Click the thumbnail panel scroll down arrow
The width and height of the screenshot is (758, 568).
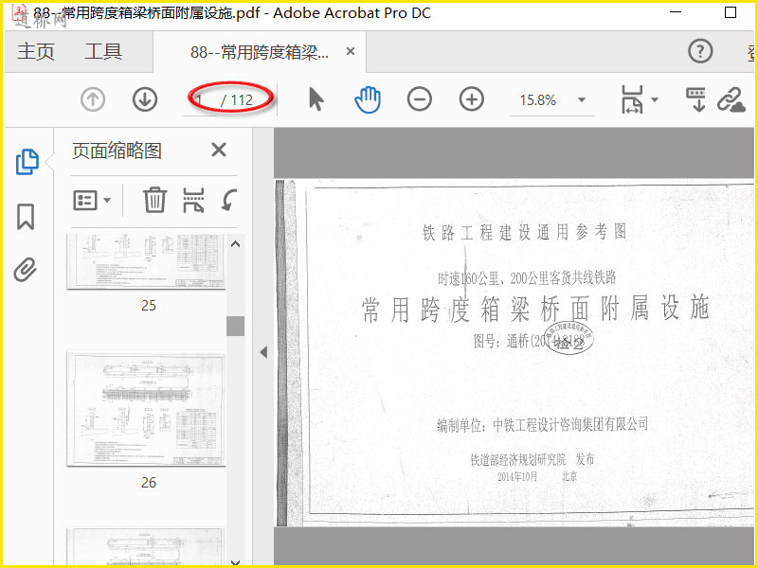pyautogui.click(x=235, y=562)
